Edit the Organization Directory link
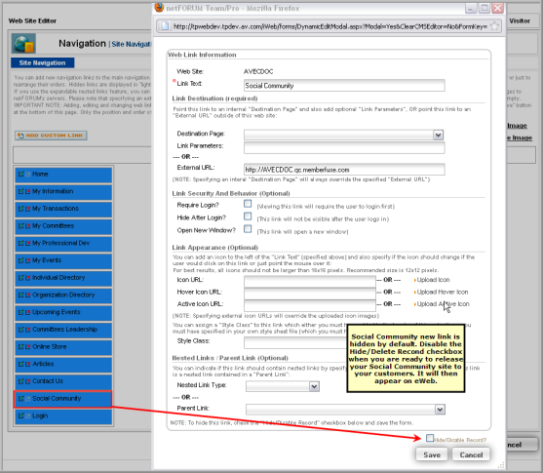The image size is (543, 473). pos(20,295)
